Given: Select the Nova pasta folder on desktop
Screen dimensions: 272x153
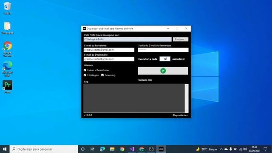Looking at the screenshot, I should pos(7,28).
